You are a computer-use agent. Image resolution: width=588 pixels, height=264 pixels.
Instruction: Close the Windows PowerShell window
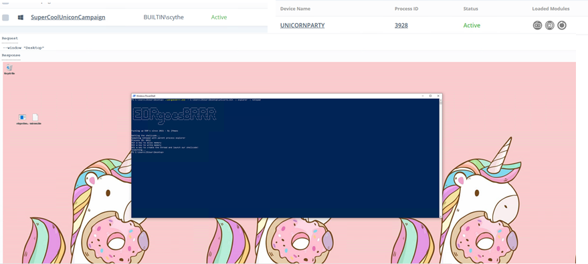pos(438,96)
